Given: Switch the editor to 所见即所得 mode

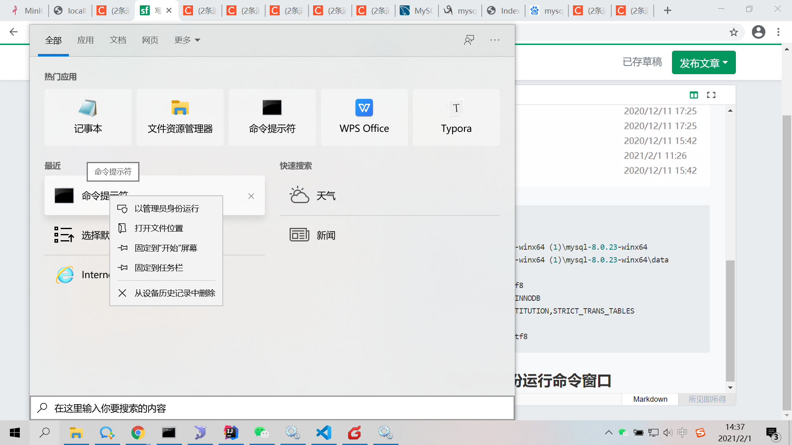Looking at the screenshot, I should 707,399.
